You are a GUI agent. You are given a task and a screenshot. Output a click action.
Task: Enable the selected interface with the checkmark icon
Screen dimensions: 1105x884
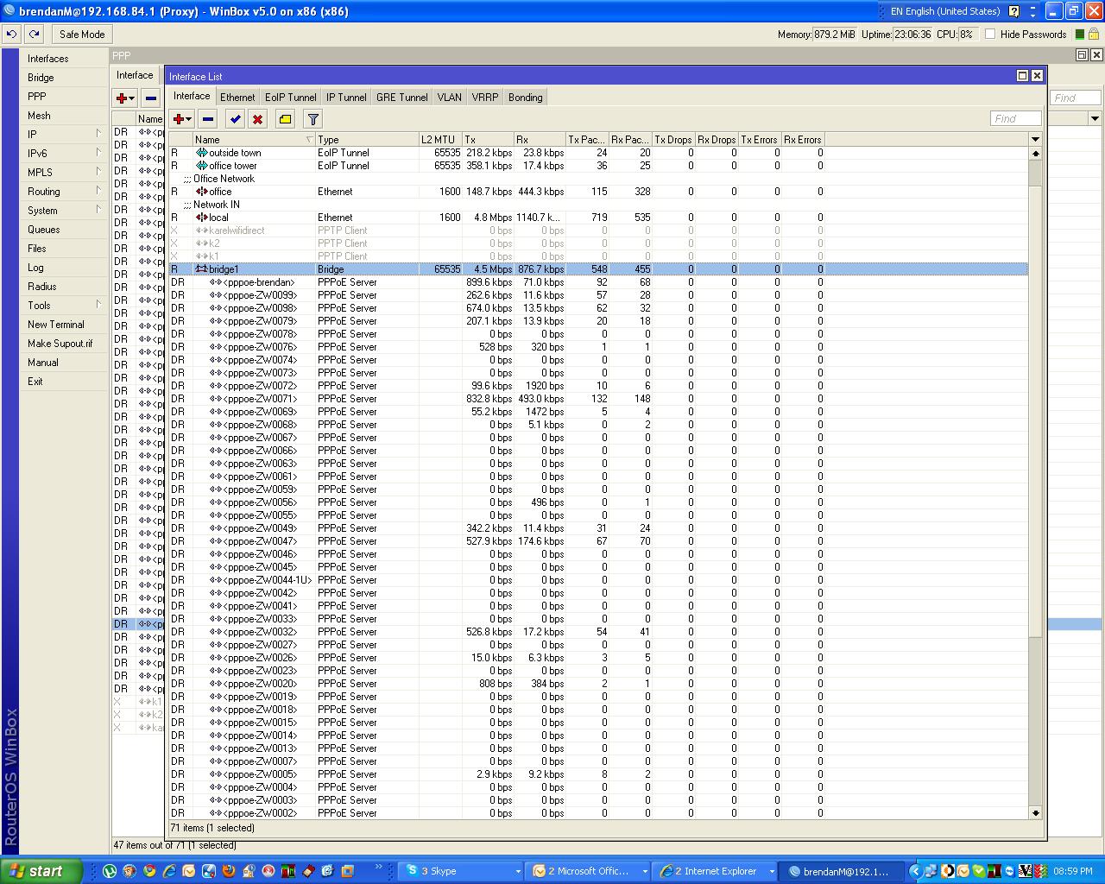click(235, 118)
